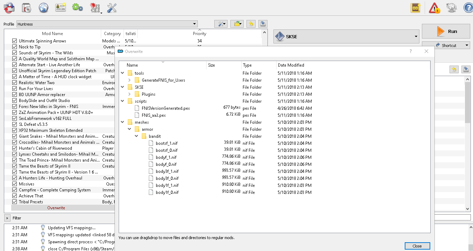Open the Problems warning triangle icon
The height and width of the screenshot is (251, 473).
[x=434, y=8]
